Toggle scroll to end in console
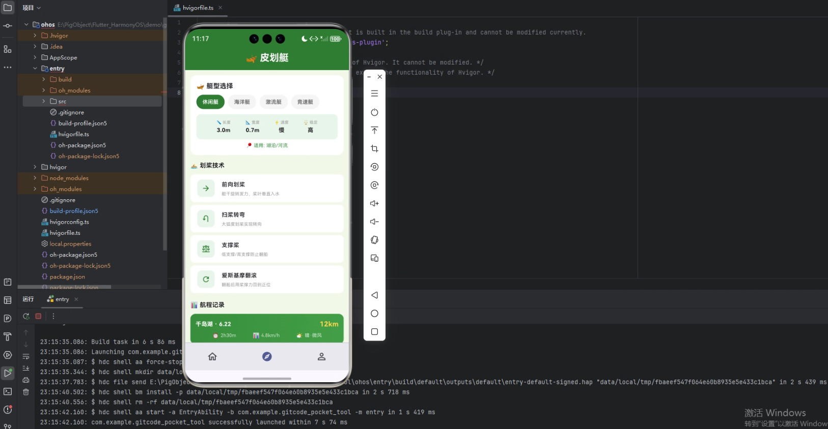The height and width of the screenshot is (429, 828). (x=26, y=368)
